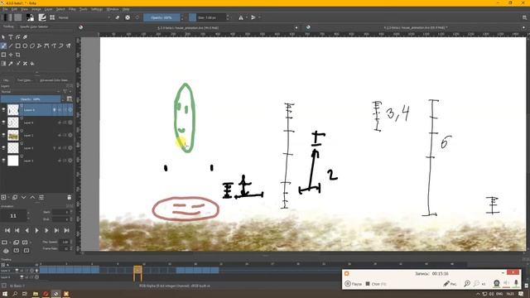Screen dimensions: 530x298
Task: Select the Polygon shape tool
Action: point(32,46)
